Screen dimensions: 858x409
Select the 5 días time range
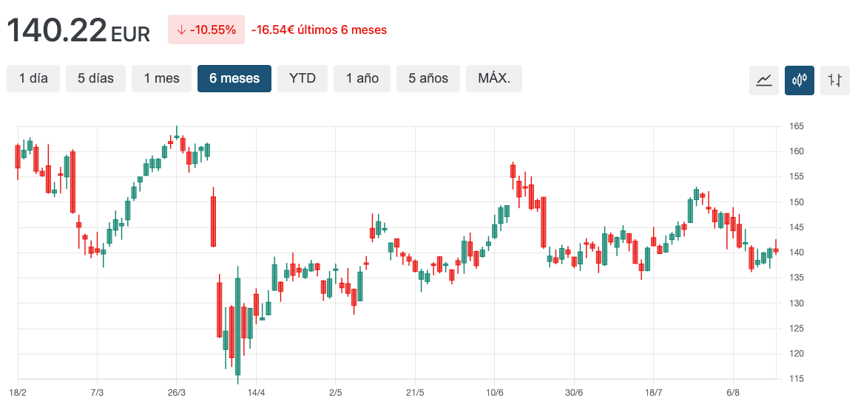coord(95,79)
